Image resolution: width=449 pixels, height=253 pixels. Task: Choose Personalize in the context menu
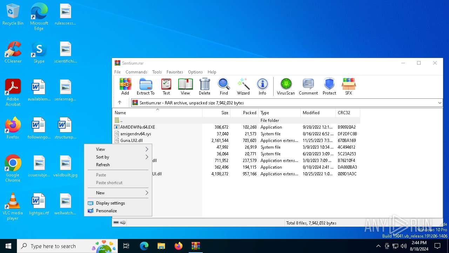click(118, 211)
